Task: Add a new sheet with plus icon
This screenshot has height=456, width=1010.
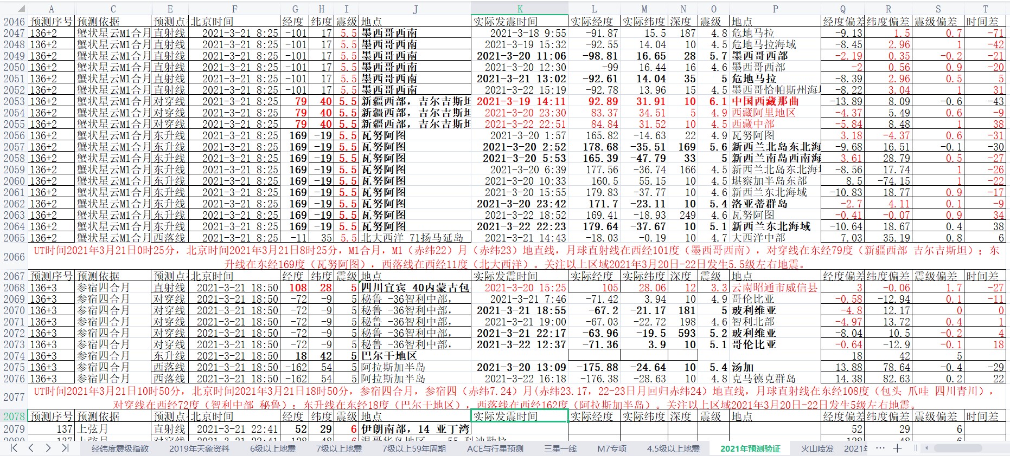Action: point(897,448)
